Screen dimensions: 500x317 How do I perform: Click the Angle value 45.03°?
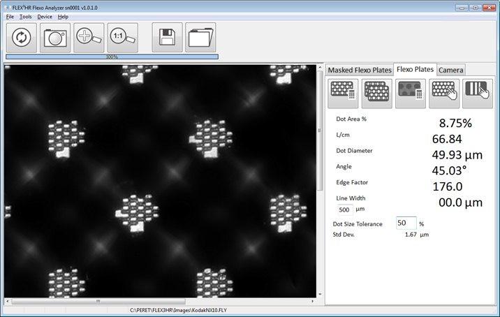pos(449,170)
